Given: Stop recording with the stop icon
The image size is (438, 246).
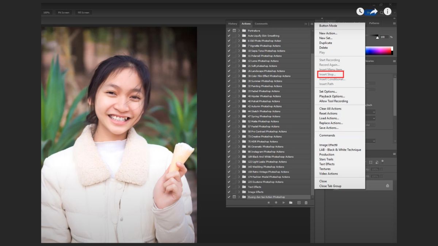Looking at the screenshot, I should [x=269, y=203].
